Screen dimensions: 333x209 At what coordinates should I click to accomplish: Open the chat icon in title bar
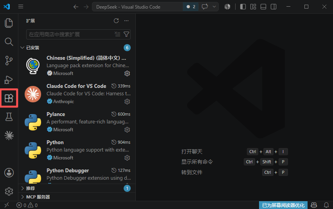click(205, 7)
